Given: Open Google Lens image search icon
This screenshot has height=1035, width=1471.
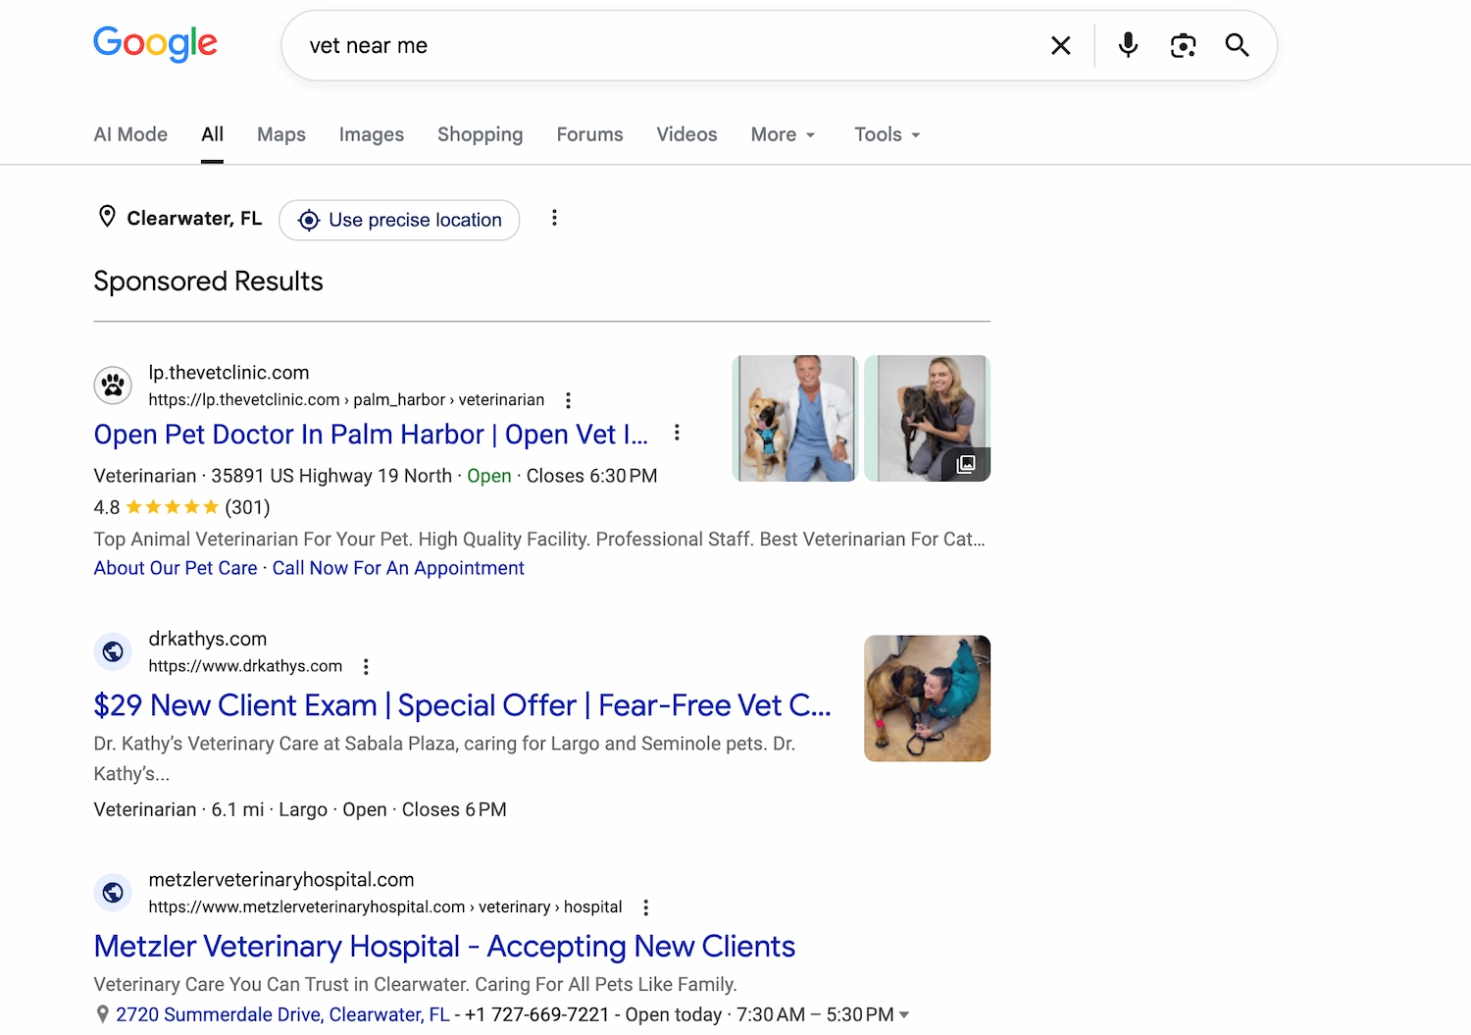Looking at the screenshot, I should pos(1183,45).
